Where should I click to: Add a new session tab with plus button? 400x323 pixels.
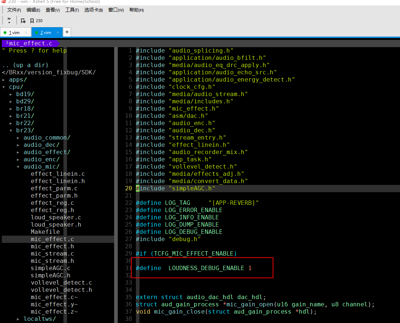click(67, 32)
